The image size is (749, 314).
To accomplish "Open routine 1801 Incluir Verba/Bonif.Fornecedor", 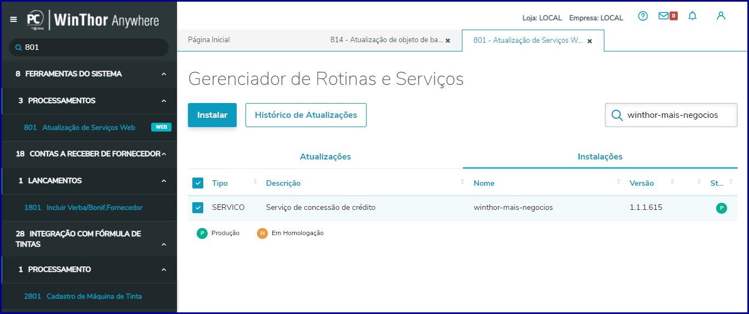I will (83, 208).
